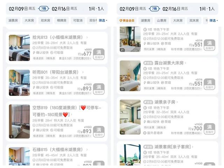Image resolution: width=224 pixels, height=168 pixels.
Task: Click the 特色下午茶 gift icon in 湖景亲子房
Action: [x=145, y=108]
